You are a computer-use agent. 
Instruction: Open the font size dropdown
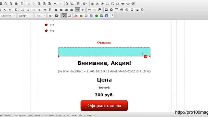coord(41,16)
